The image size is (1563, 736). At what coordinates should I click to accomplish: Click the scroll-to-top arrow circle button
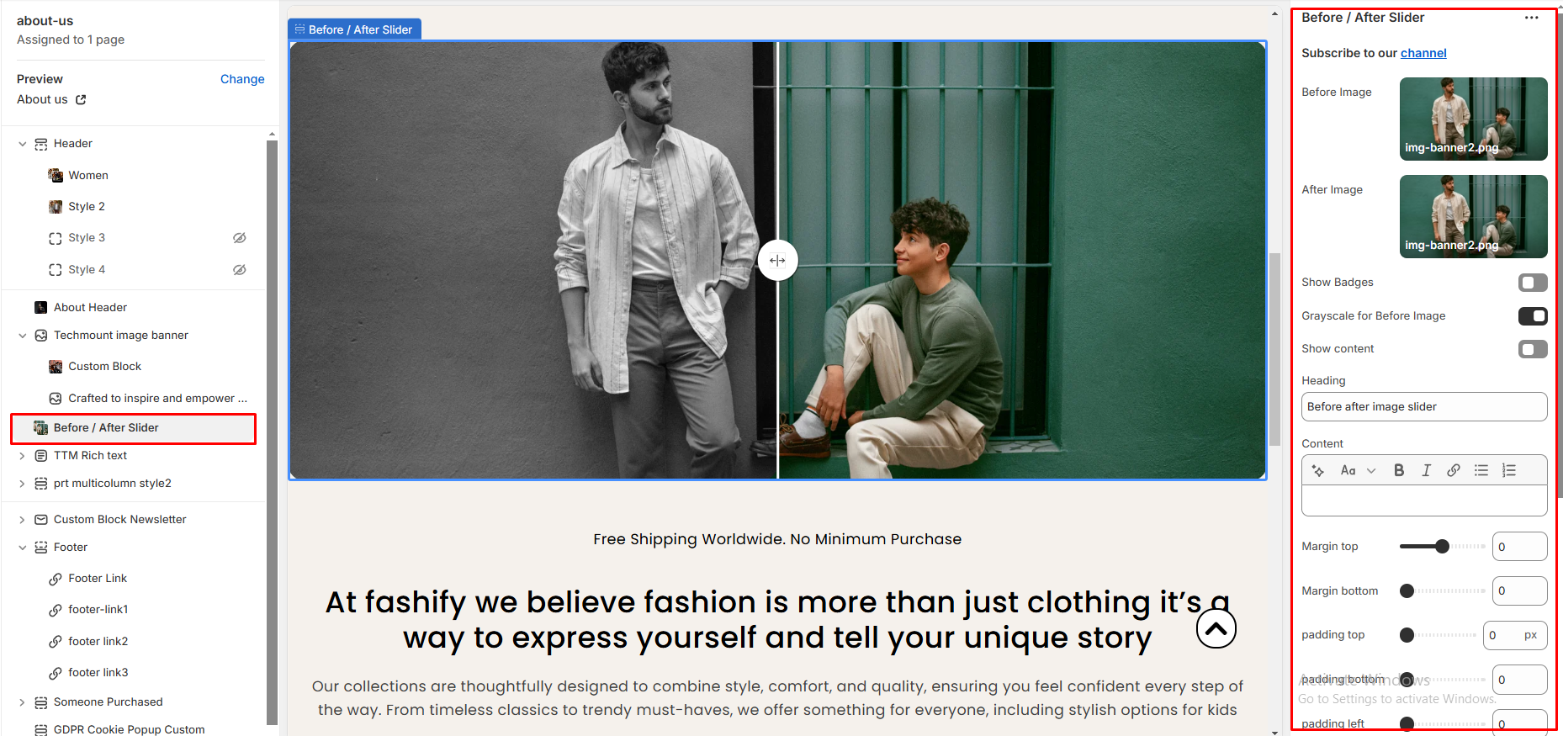[1216, 628]
